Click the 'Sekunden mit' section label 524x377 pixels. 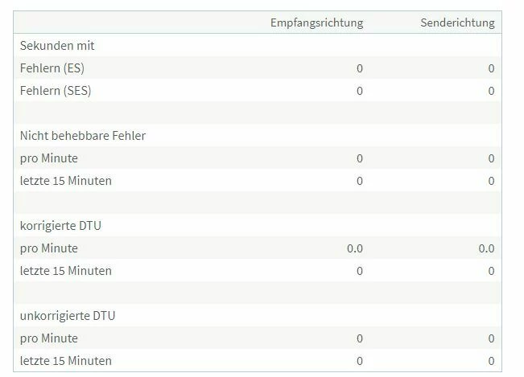pos(57,46)
